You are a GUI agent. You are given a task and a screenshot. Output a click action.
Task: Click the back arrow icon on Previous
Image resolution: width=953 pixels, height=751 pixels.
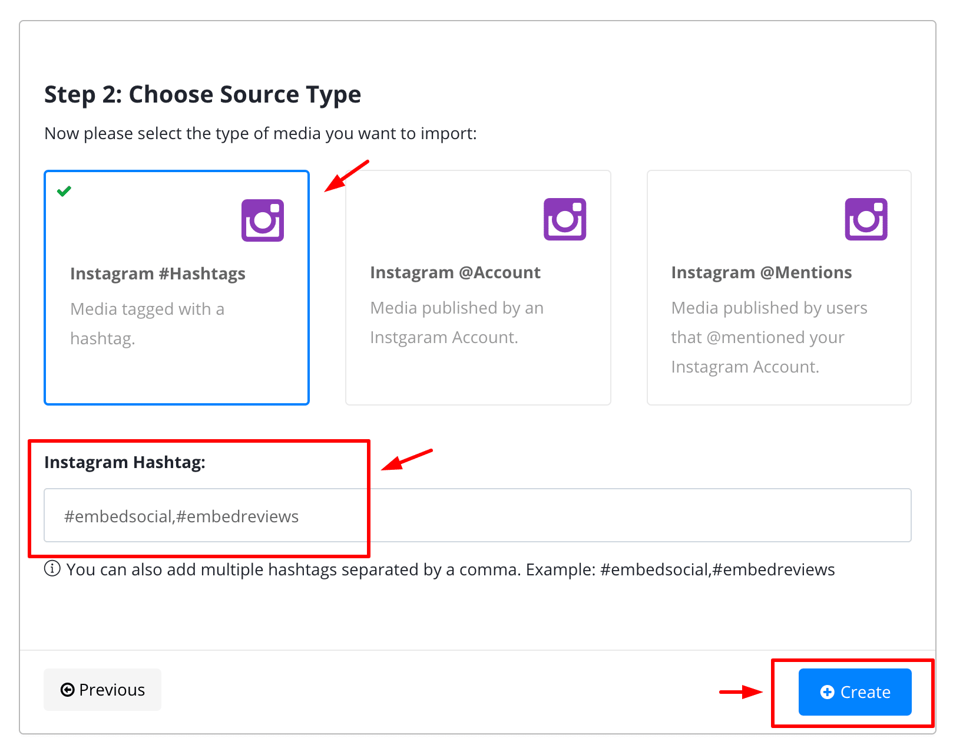pos(68,690)
